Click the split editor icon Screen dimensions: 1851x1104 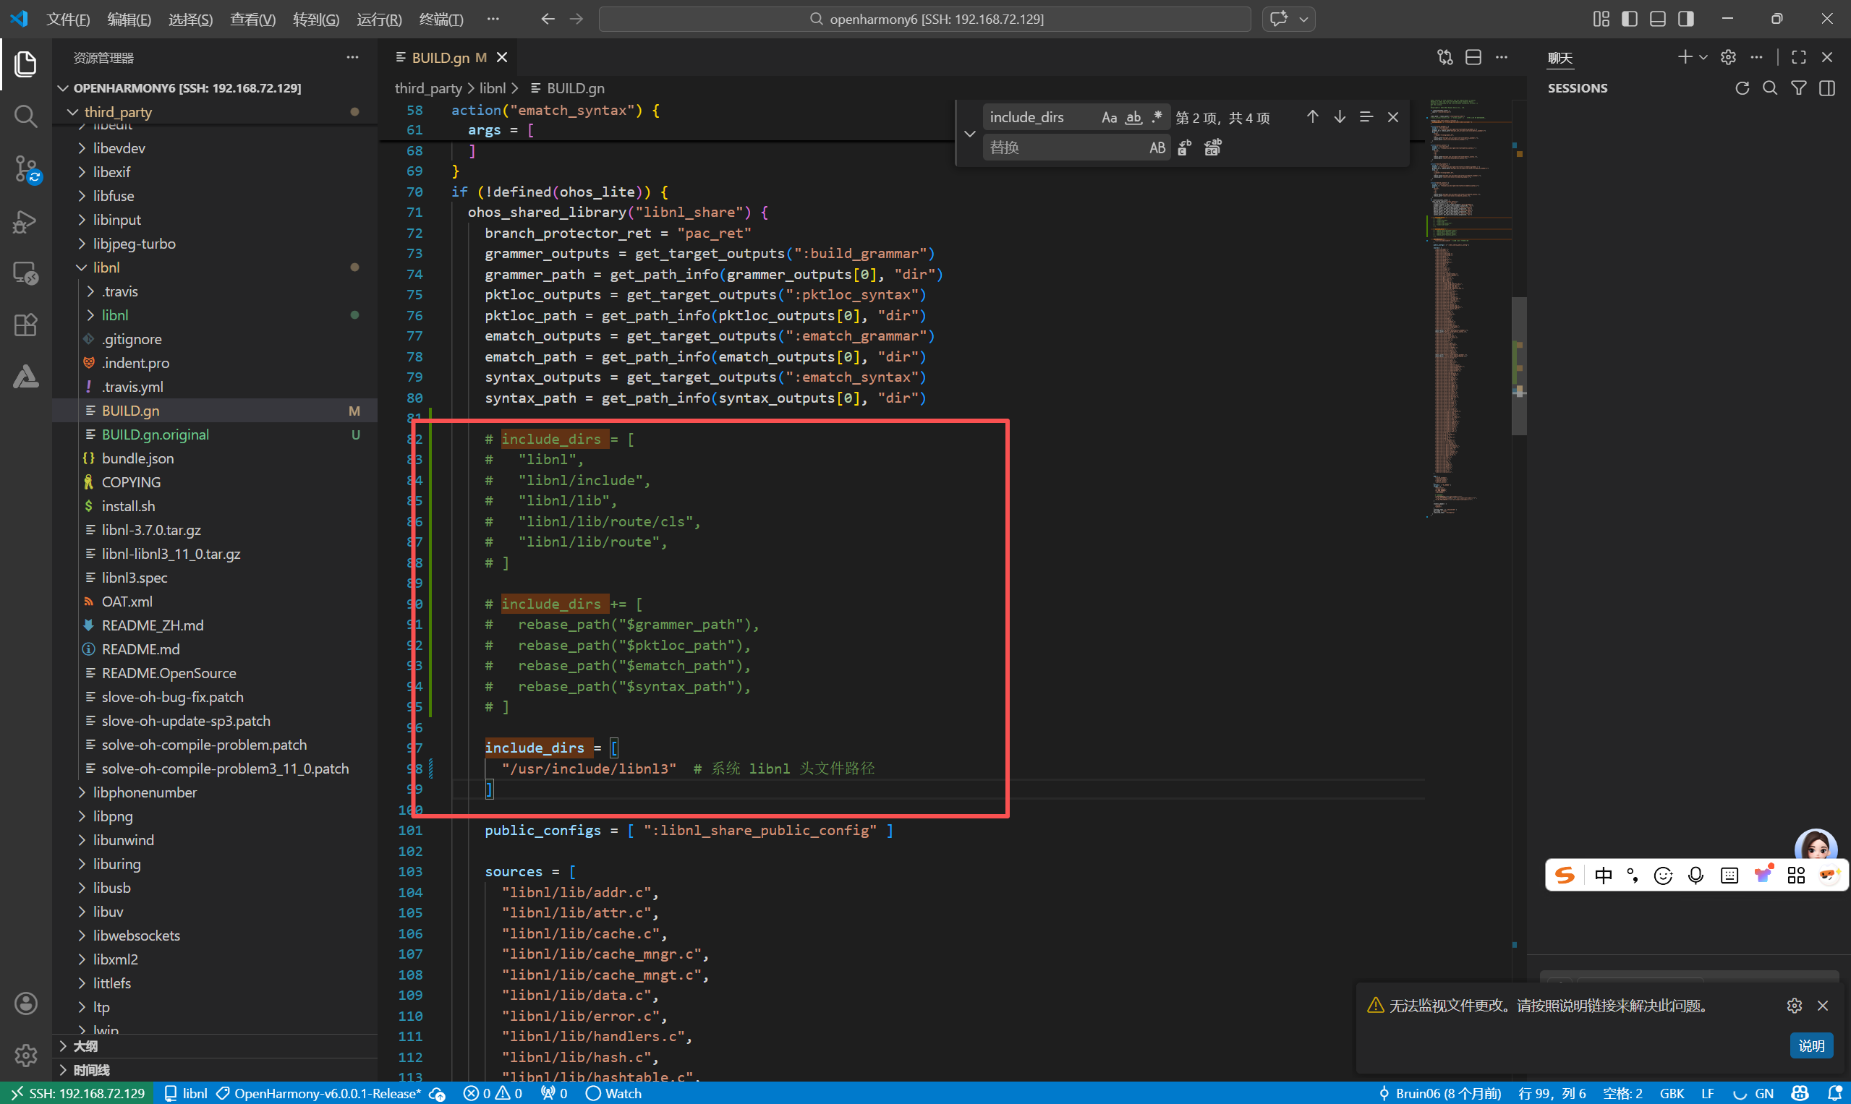tap(1473, 57)
